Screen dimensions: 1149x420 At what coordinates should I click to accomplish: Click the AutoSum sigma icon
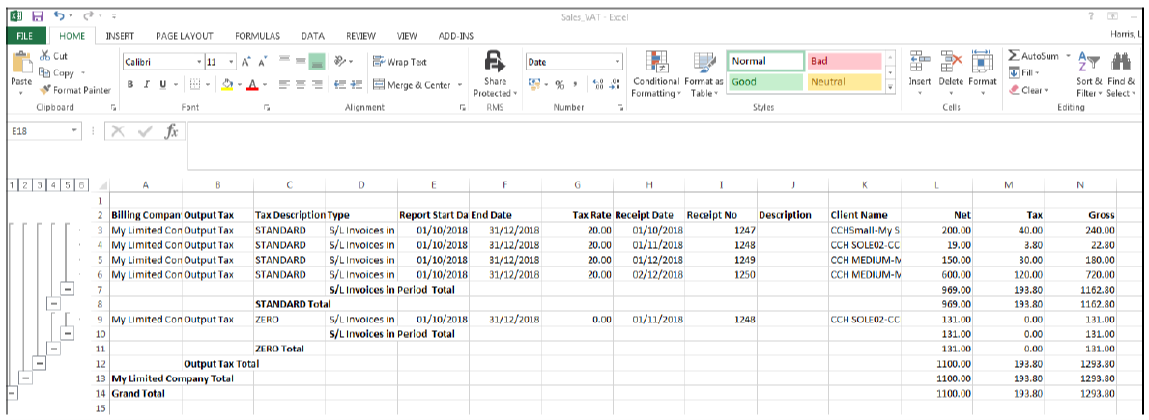1014,56
